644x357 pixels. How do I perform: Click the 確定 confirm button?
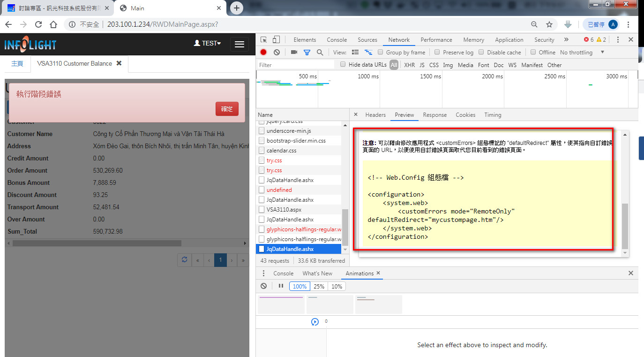tap(227, 109)
